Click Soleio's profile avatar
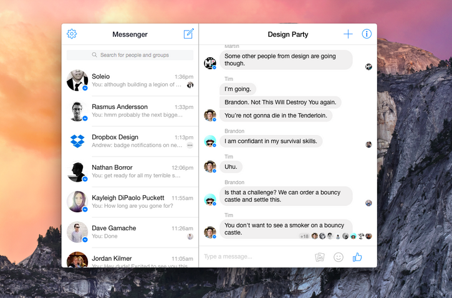The height and width of the screenshot is (298, 452). pos(77,80)
